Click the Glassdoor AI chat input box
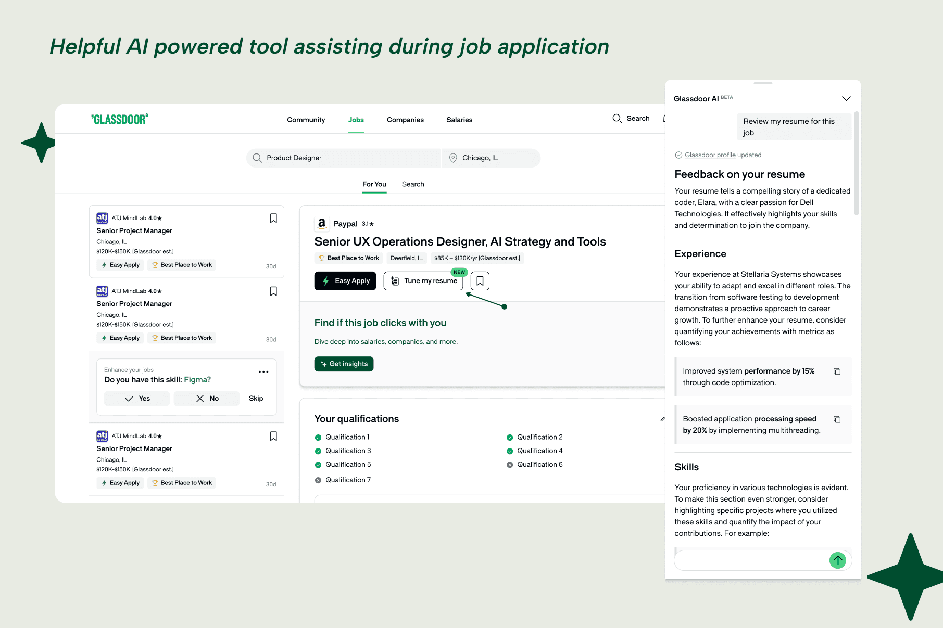 click(751, 560)
